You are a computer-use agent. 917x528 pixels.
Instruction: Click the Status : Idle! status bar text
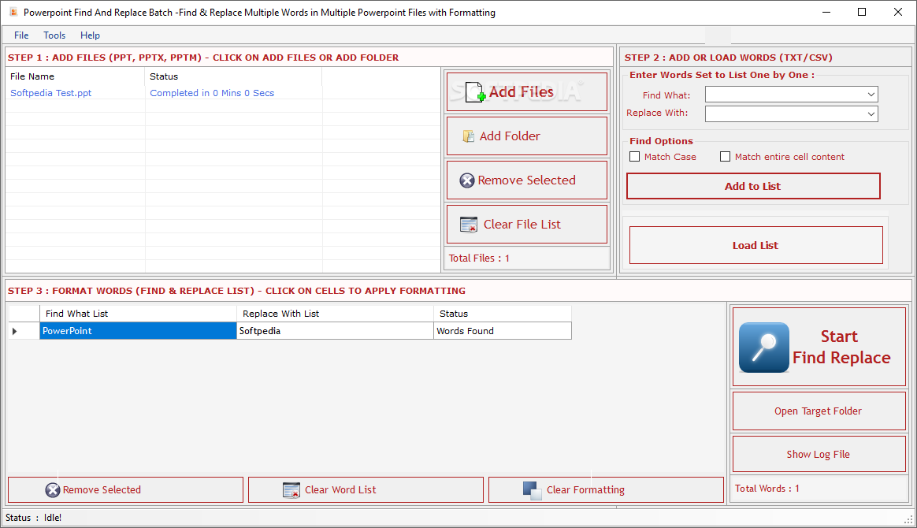(33, 518)
